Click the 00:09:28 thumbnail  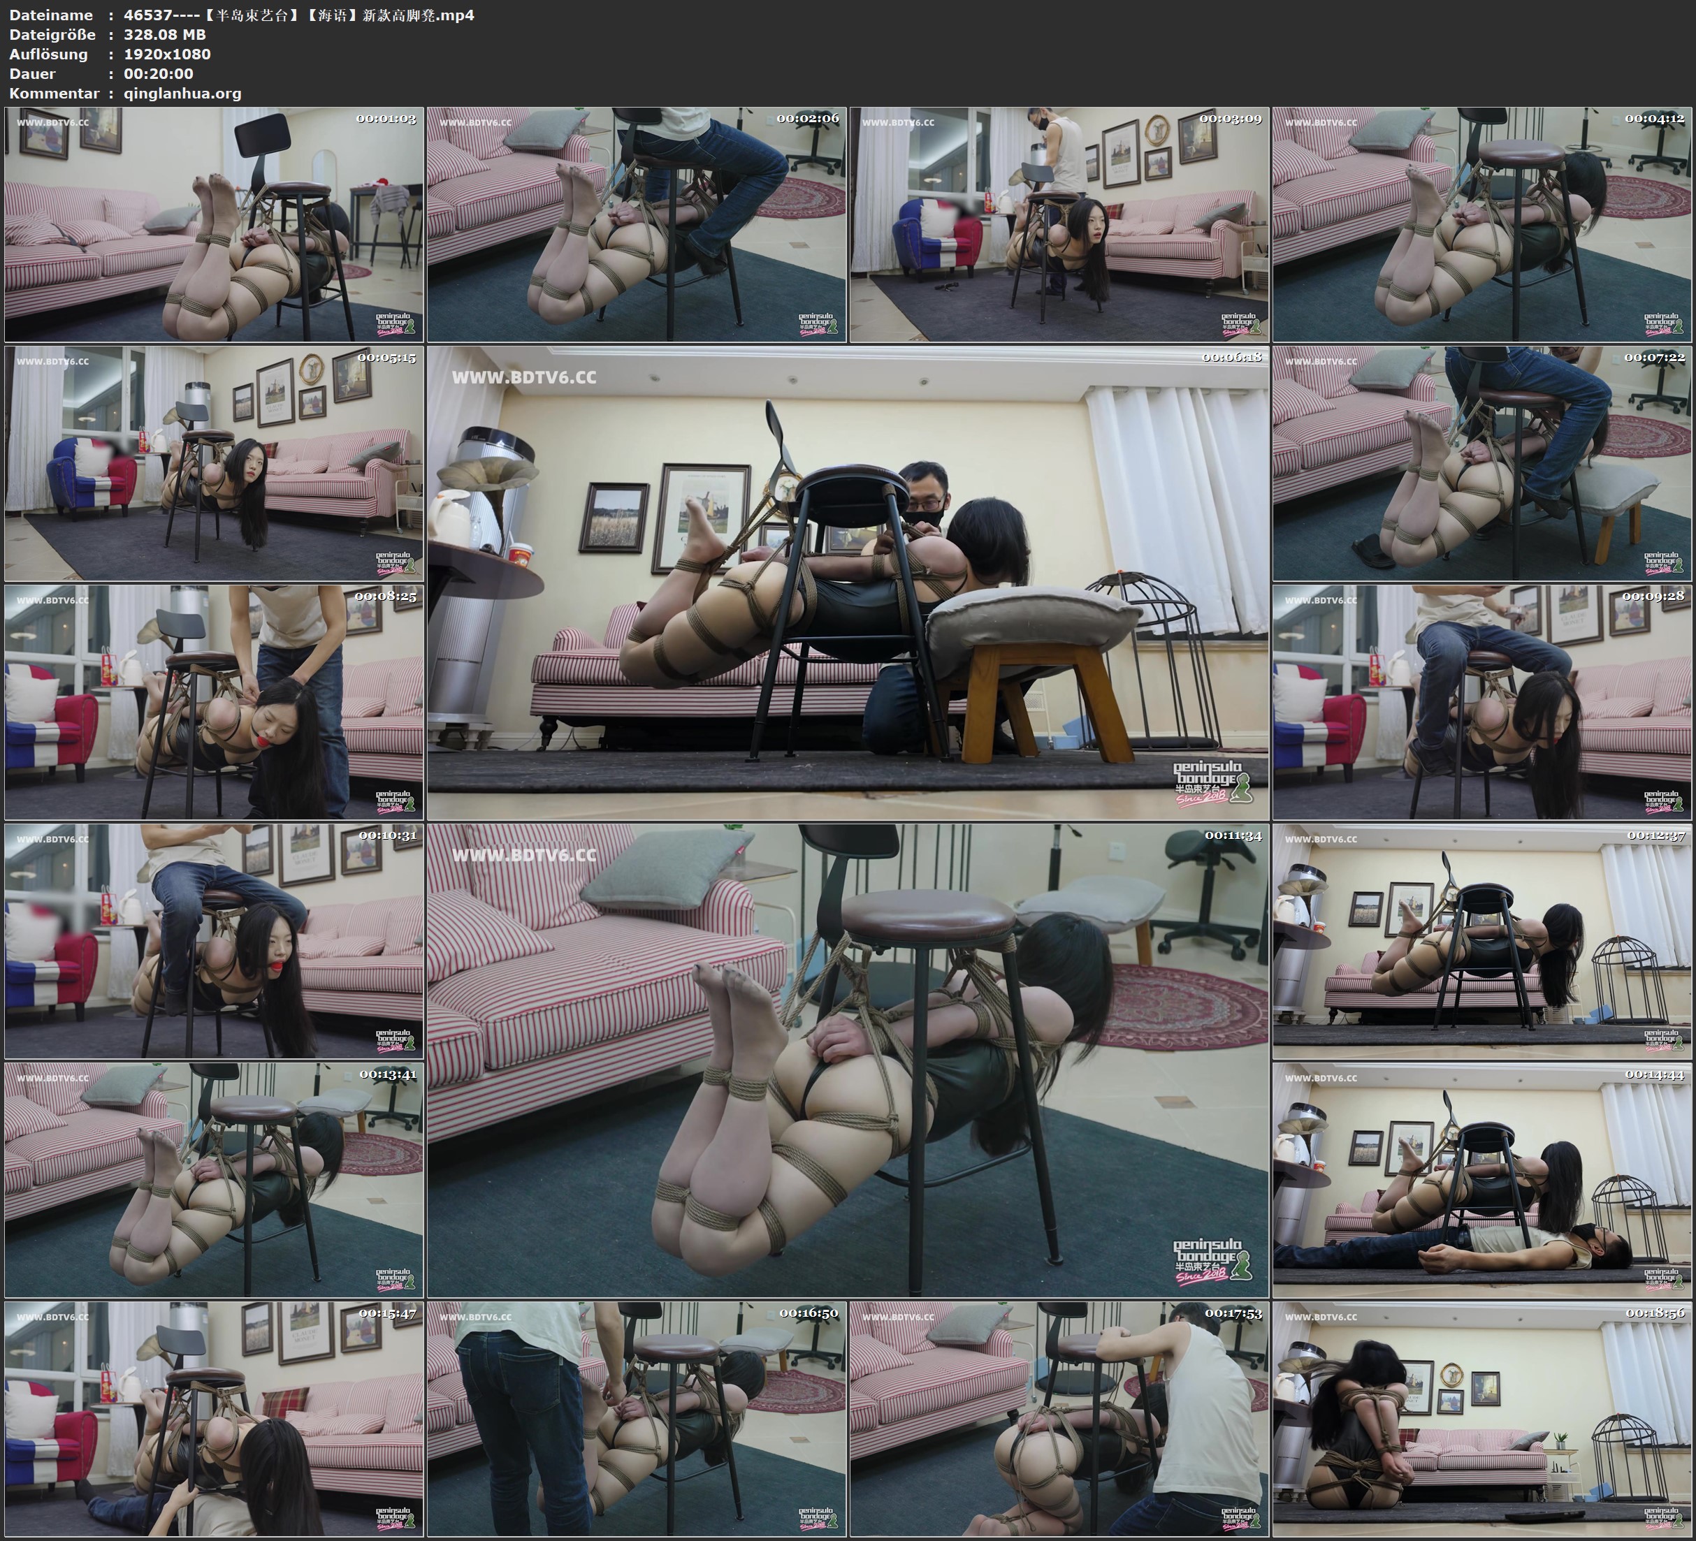tap(1482, 701)
